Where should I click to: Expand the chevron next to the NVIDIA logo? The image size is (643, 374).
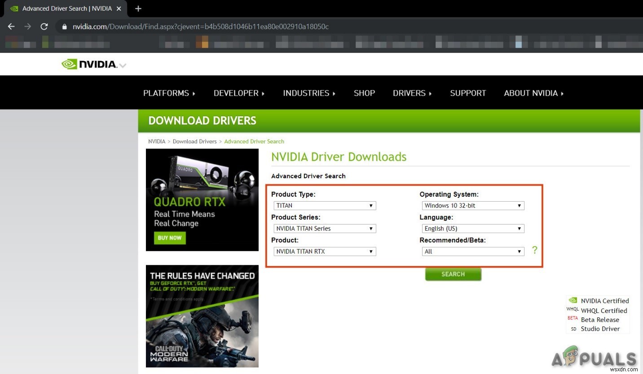(x=122, y=66)
